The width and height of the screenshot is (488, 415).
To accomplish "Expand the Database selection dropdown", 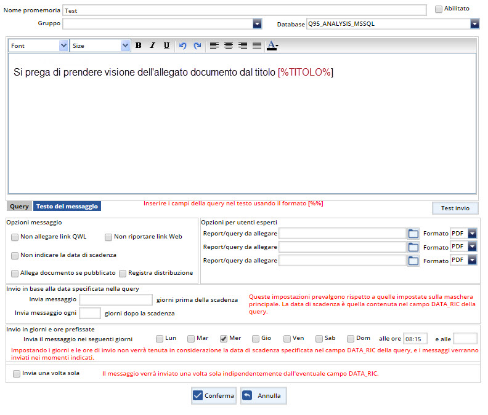I will [x=474, y=24].
